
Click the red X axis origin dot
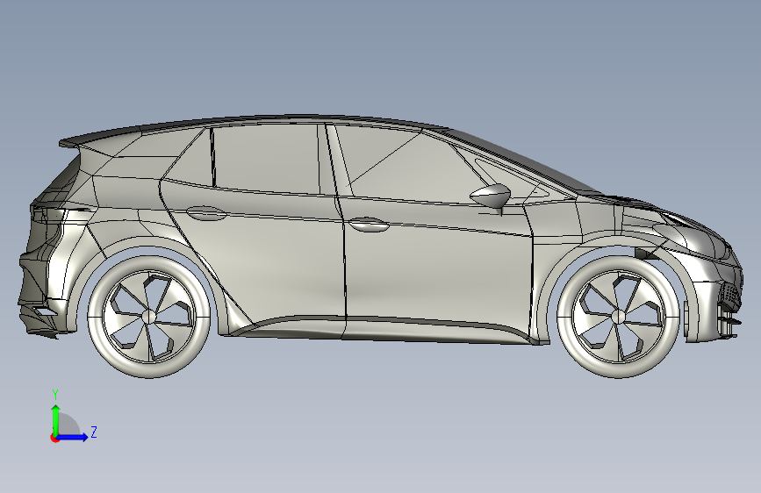[54, 438]
